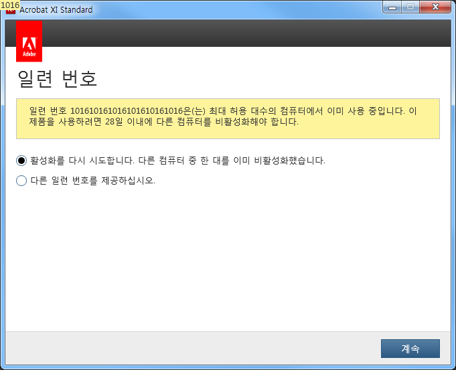Choose the option to provide another serial number (다른 일련 번호를 제공하십시오)
The width and height of the screenshot is (456, 370).
[21, 181]
